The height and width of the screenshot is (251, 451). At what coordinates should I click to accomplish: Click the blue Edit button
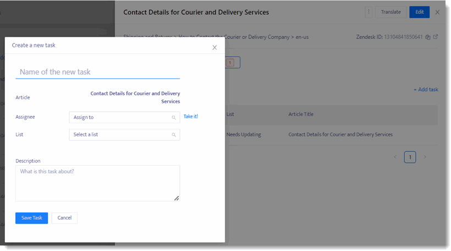pyautogui.click(x=419, y=12)
